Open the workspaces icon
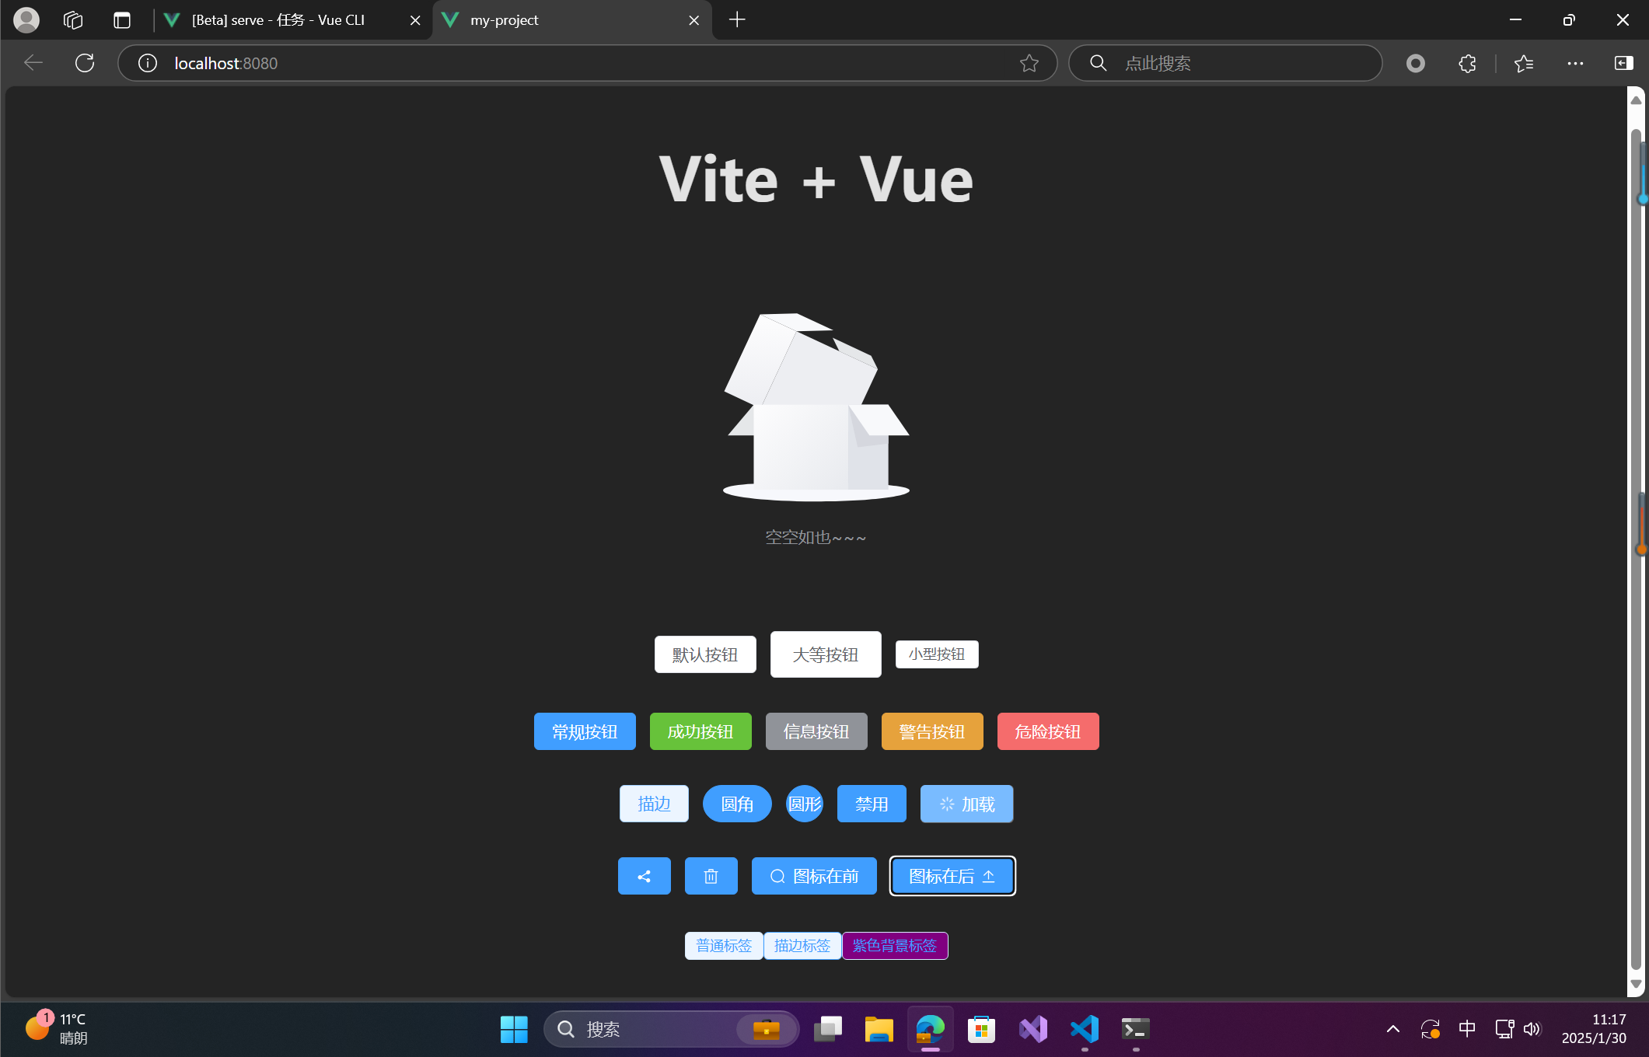The width and height of the screenshot is (1649, 1057). 73,19
